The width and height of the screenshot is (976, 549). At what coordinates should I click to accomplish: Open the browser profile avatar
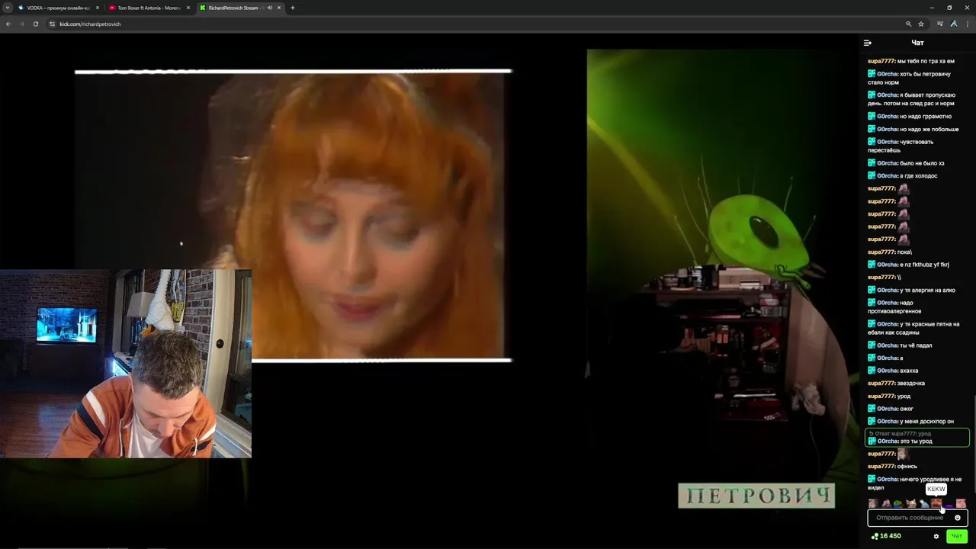953,24
